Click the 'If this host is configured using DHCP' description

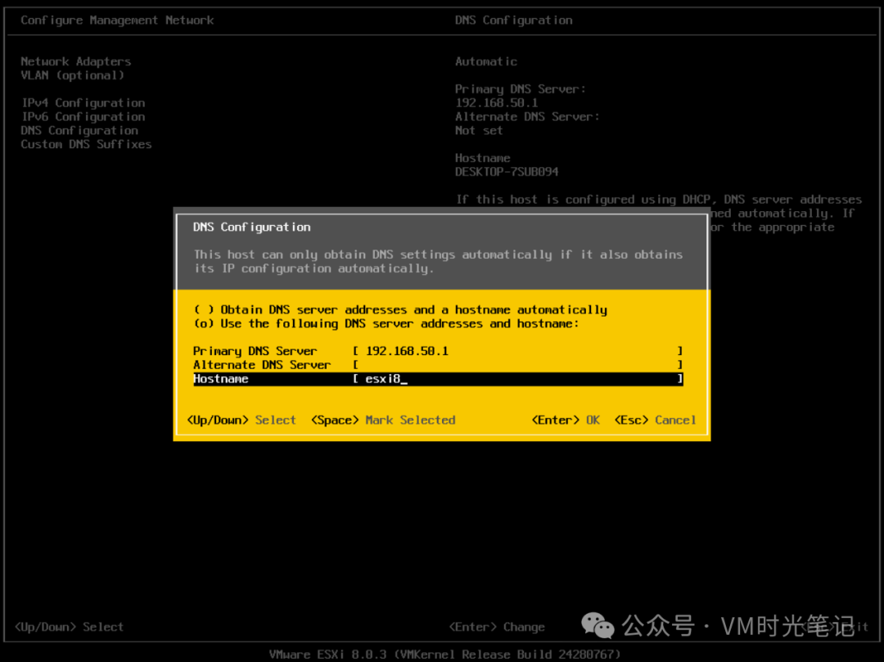658,214
